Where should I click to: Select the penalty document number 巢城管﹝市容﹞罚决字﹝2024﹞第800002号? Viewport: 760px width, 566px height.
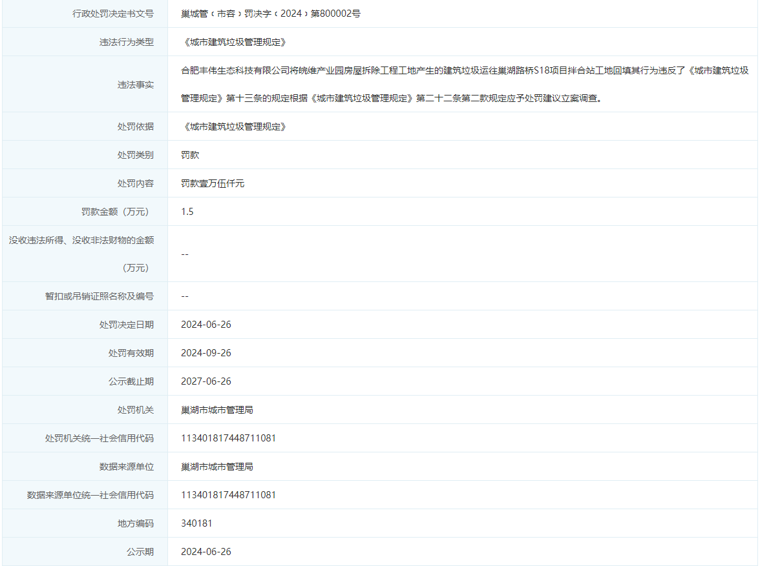click(271, 13)
